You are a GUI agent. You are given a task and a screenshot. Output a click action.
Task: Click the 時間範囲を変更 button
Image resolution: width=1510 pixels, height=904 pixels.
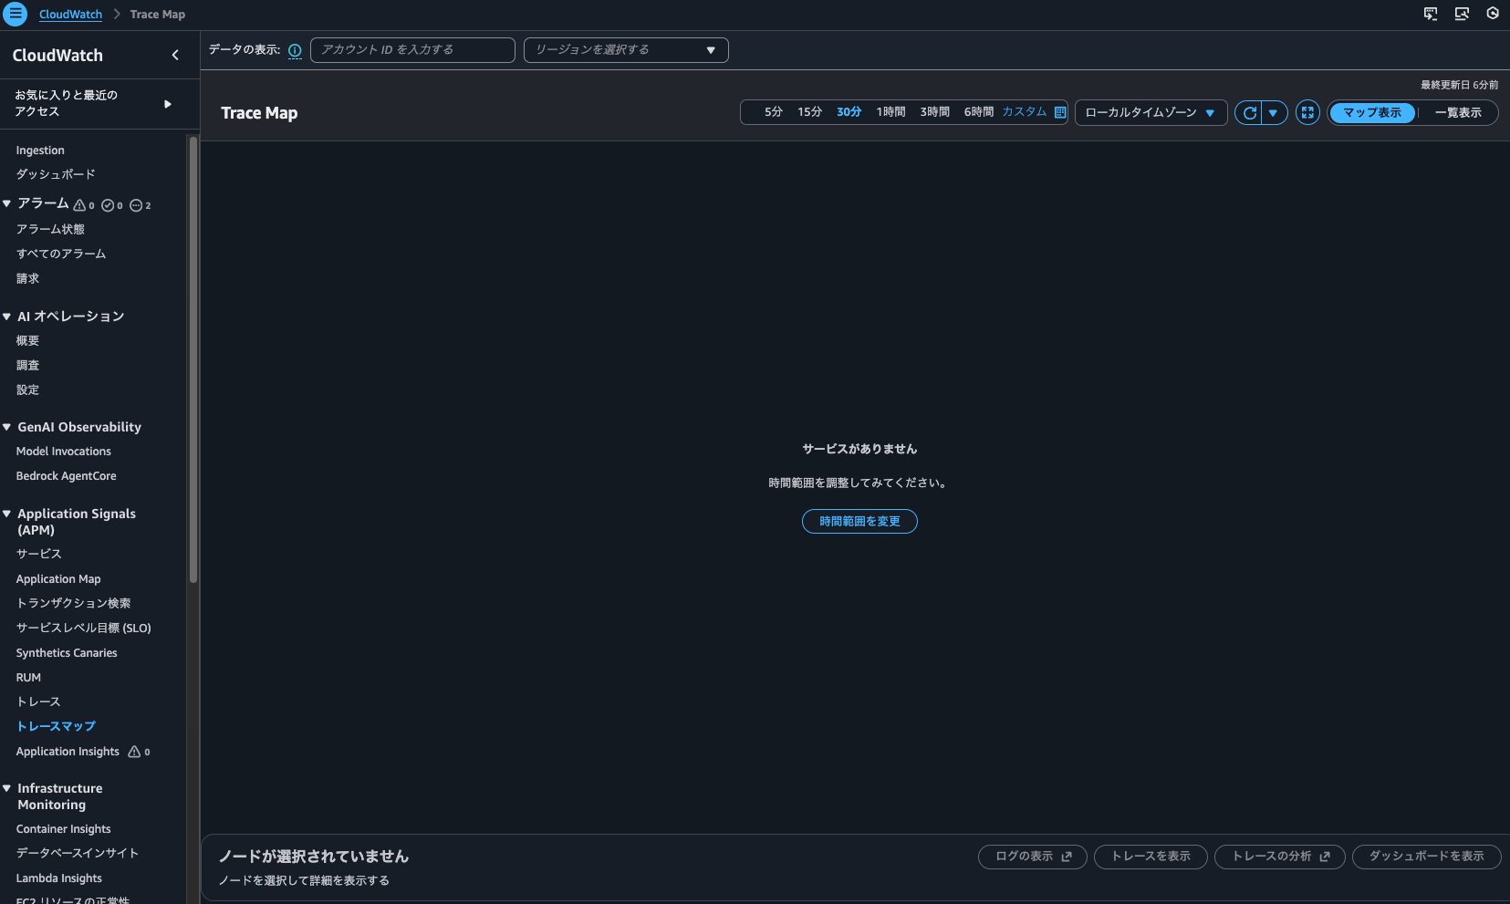[x=859, y=521]
